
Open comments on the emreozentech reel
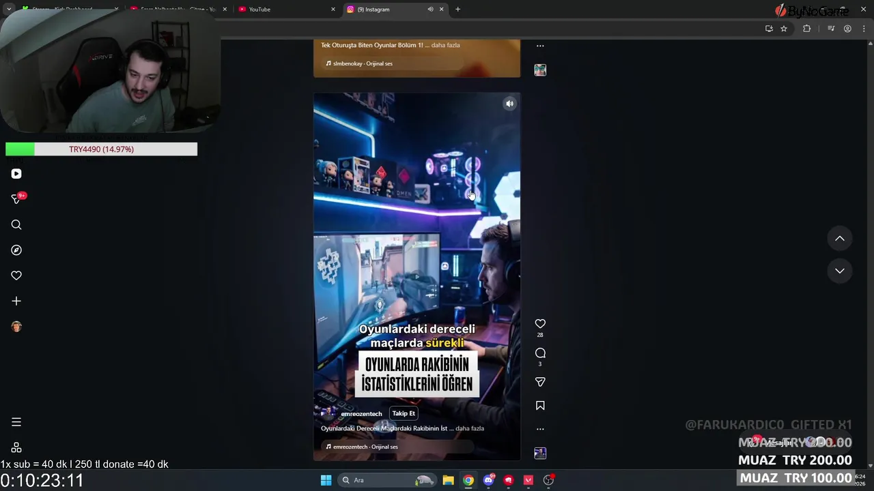click(540, 353)
